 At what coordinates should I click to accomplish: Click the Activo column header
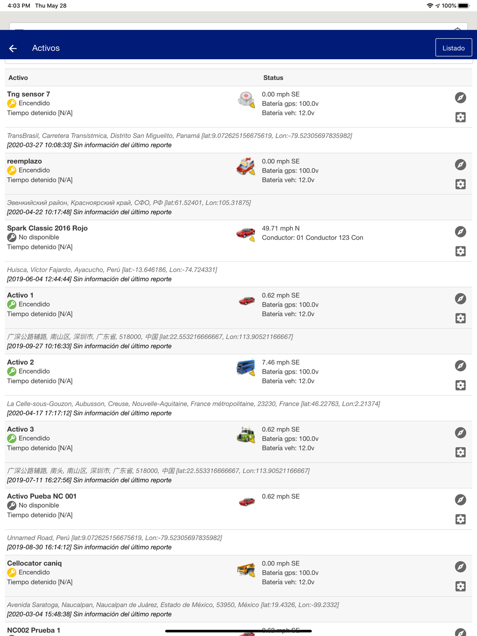18,78
